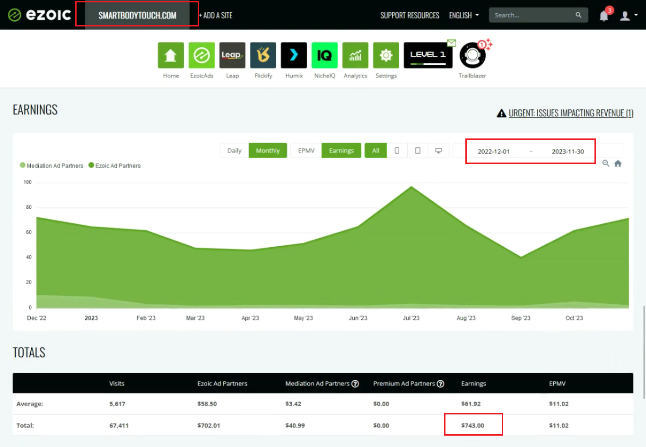The height and width of the screenshot is (447, 646).
Task: Open the Humix icon
Action: pos(294,55)
